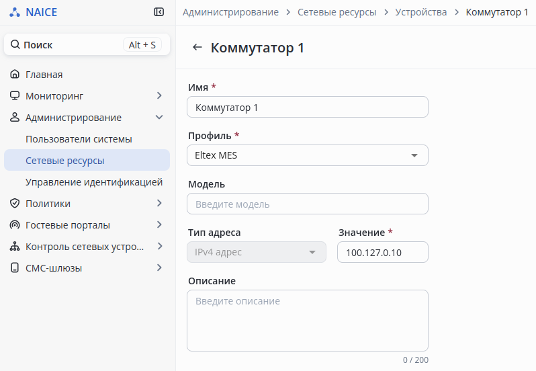Screen dimensions: 536x371
Task: Click the Контроль сетевых устройств icon
Action: (15, 247)
